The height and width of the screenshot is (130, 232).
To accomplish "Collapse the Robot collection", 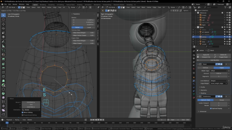I will point(196,27).
